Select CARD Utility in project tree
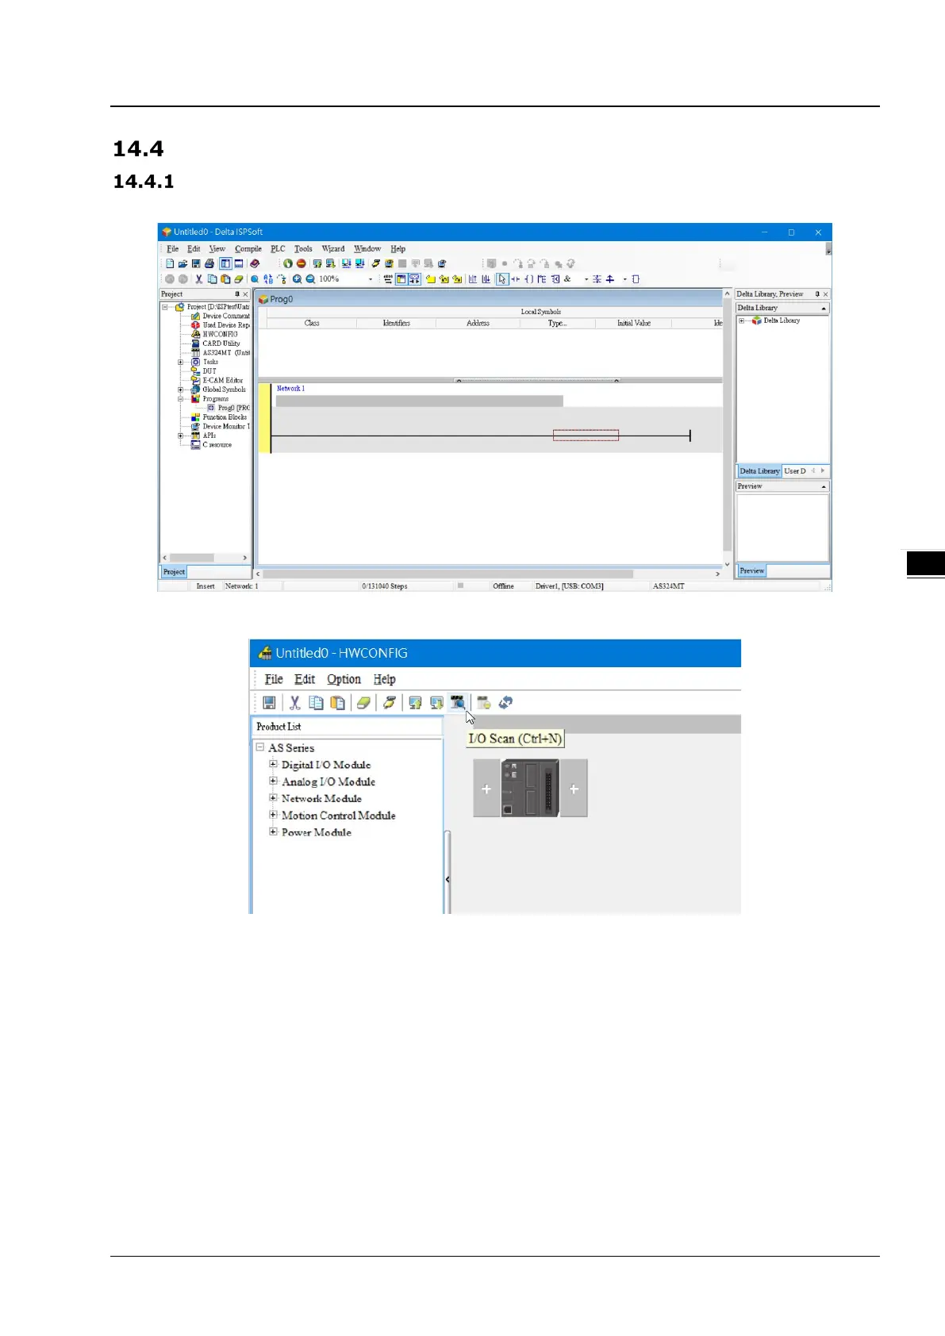Screen dimensions: 945x1336 pos(221,344)
